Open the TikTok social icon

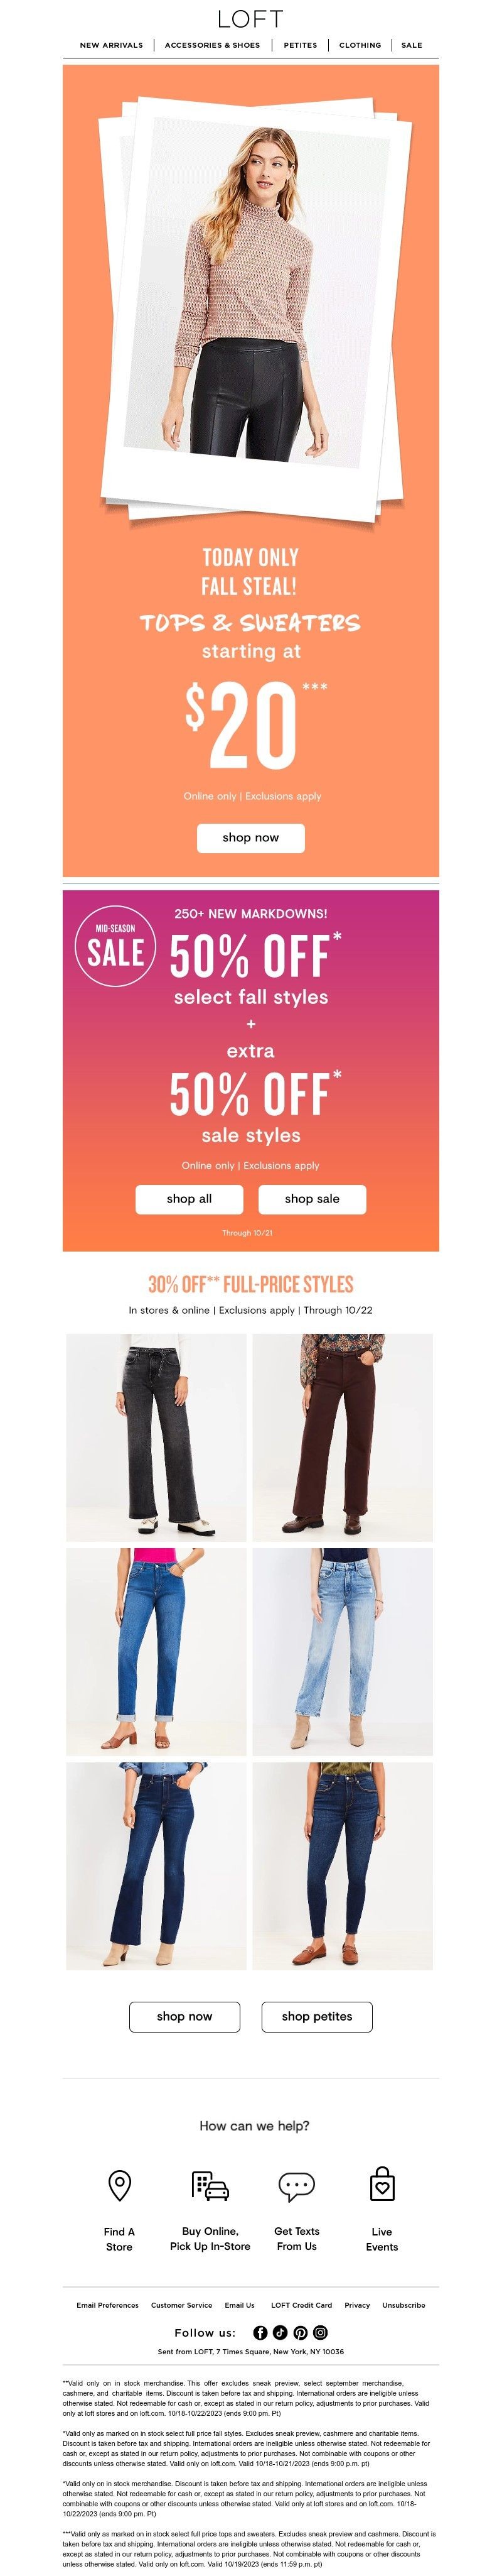tap(279, 2332)
